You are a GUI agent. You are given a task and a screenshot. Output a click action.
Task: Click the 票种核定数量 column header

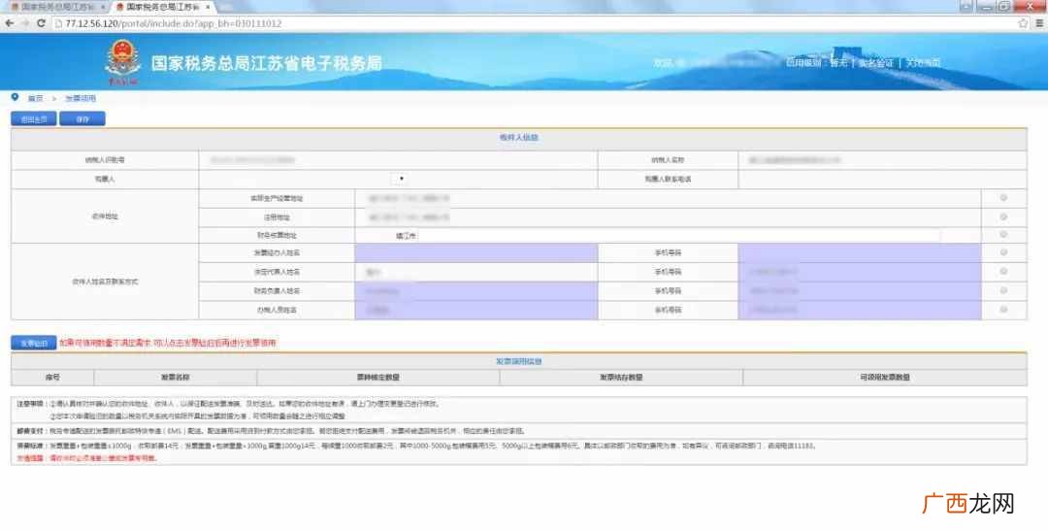point(378,378)
